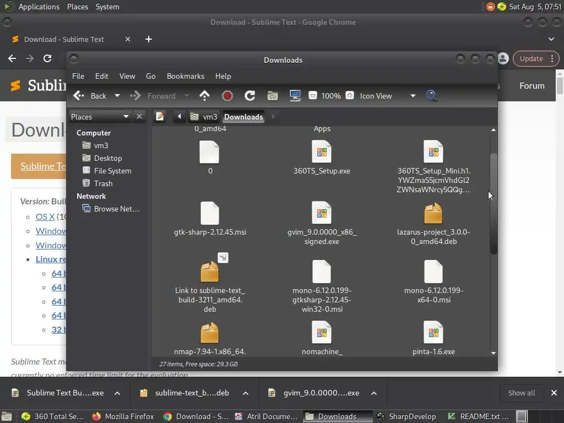Click Chrome's reload page button
564x423 pixels.
coord(47,58)
